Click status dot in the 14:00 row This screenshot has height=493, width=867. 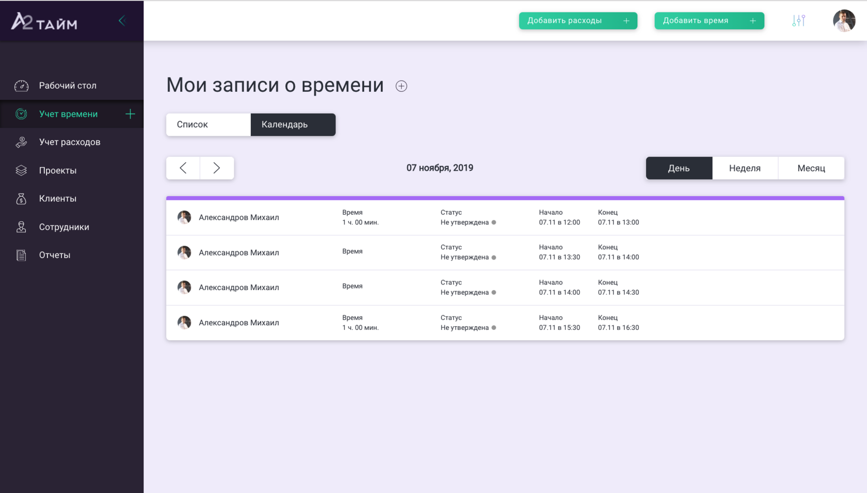pos(494,293)
